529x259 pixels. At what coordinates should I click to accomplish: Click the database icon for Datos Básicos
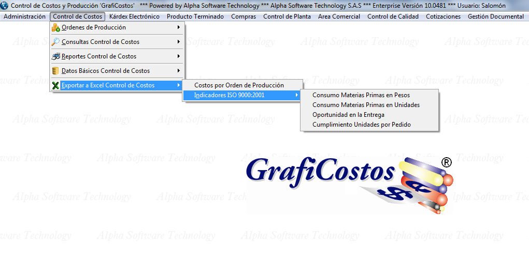pos(56,71)
